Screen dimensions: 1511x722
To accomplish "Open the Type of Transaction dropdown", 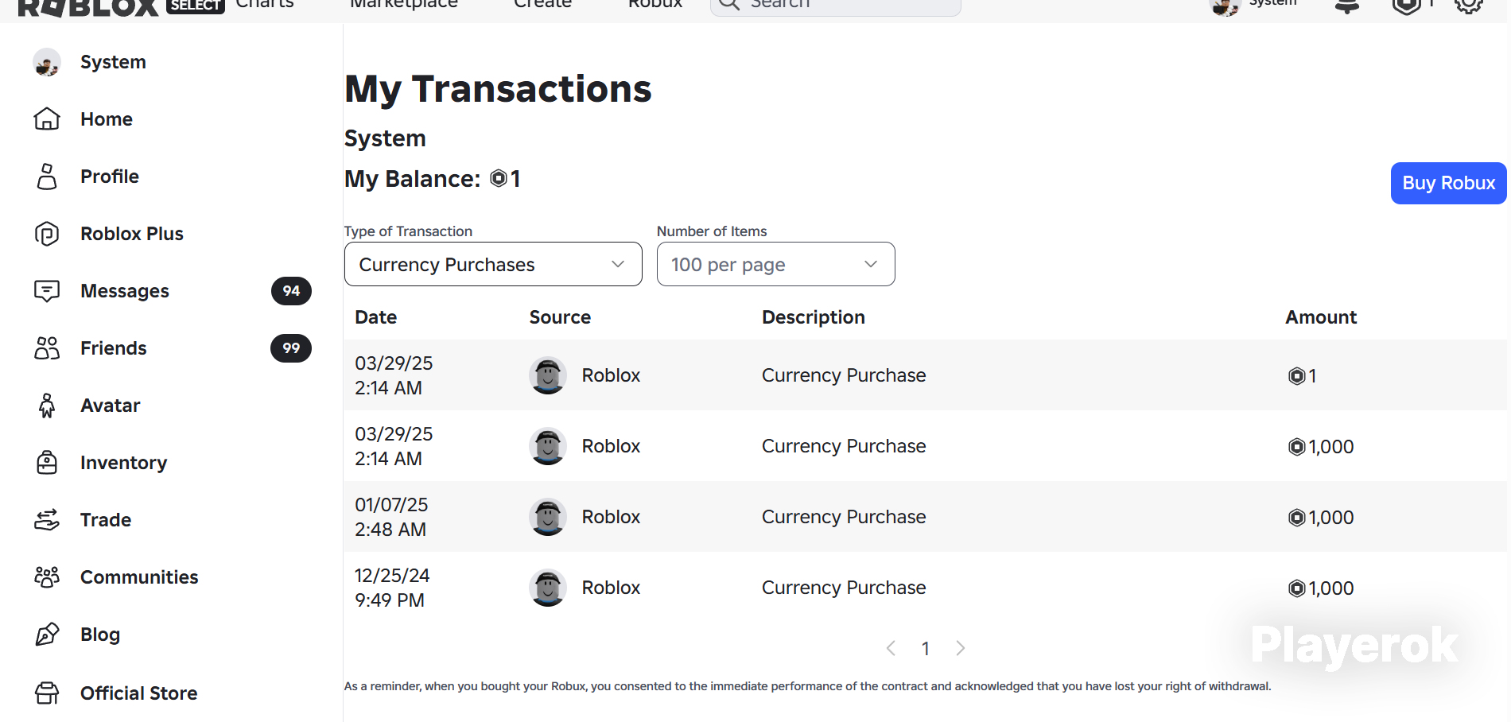I will (493, 264).
